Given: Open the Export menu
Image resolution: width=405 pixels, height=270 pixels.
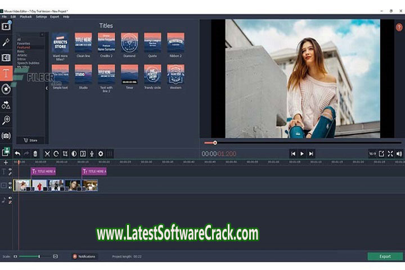Looking at the screenshot, I should [55, 16].
